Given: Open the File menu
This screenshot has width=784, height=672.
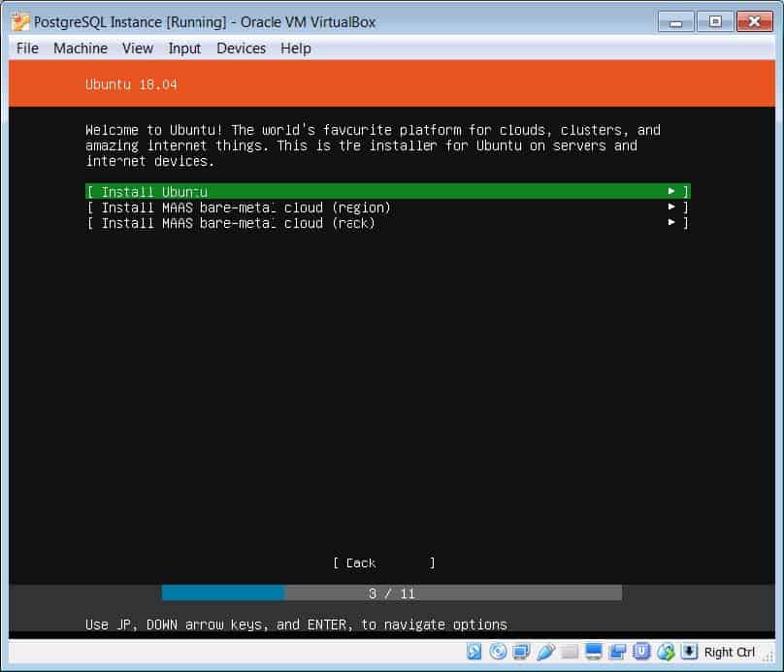Looking at the screenshot, I should coord(27,48).
